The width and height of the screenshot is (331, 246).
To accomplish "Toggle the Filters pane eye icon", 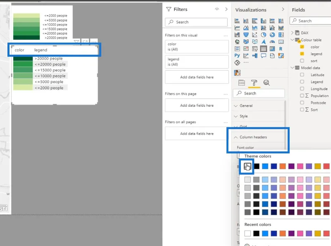I will [x=217, y=9].
